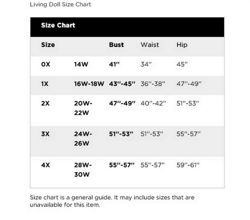This screenshot has height=220, width=250.
Task: Click the size chart general guide disclaimer
Action: (x=112, y=201)
